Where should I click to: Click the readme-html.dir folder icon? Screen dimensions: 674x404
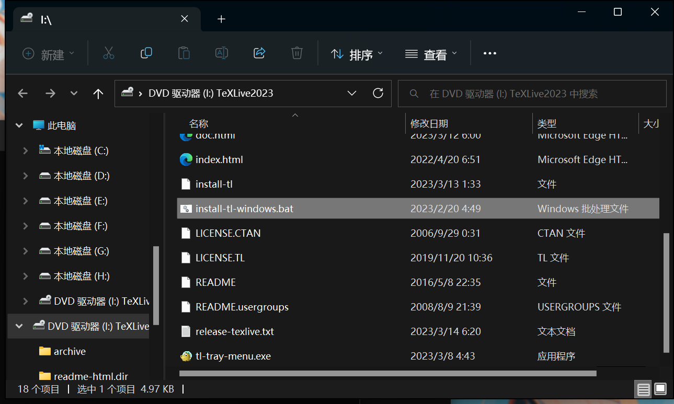coord(45,376)
